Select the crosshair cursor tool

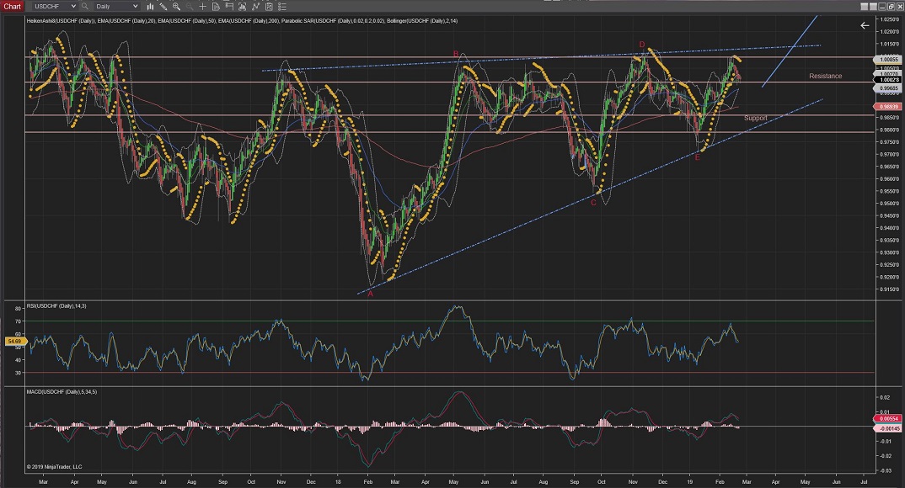coord(202,7)
